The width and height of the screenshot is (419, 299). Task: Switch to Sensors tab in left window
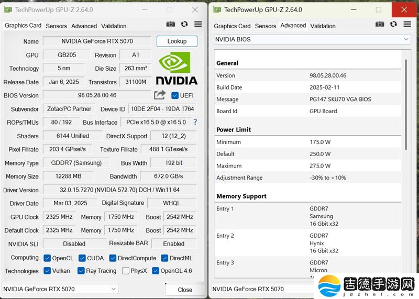(57, 26)
